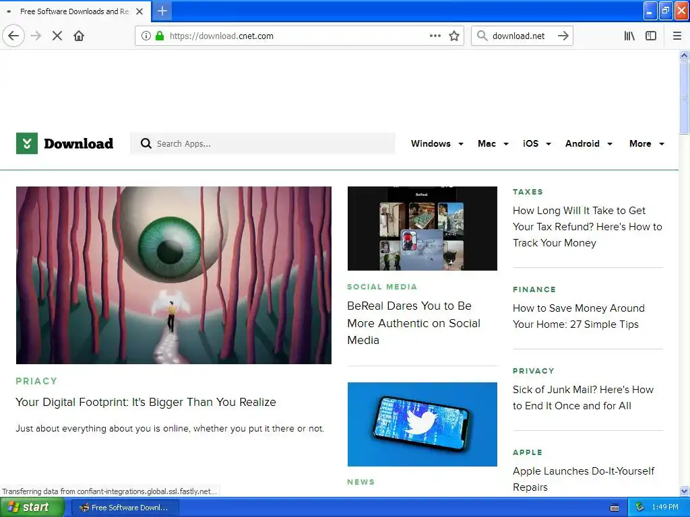Viewport: 690px width, 517px height.
Task: Close the Free Software Downloads tab
Action: coord(139,11)
